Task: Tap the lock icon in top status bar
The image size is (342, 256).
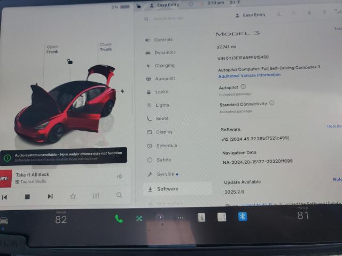Action: coord(138,6)
